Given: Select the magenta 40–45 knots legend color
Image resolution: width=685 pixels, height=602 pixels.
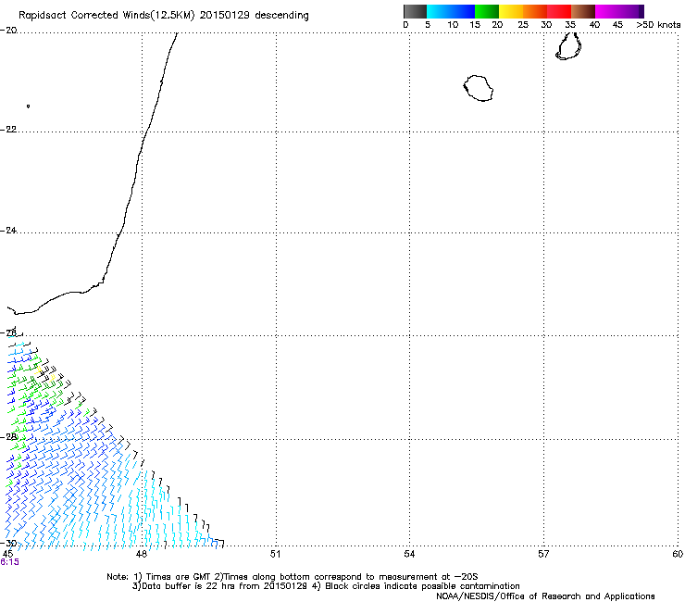Looking at the screenshot, I should click(x=607, y=11).
